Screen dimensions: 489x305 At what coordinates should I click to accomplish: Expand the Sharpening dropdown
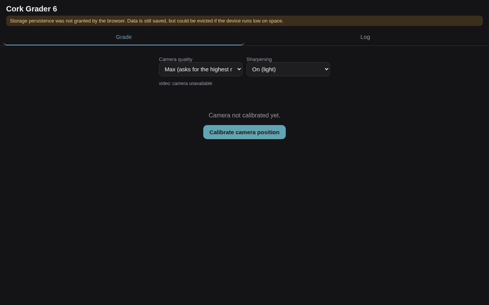[x=288, y=69]
